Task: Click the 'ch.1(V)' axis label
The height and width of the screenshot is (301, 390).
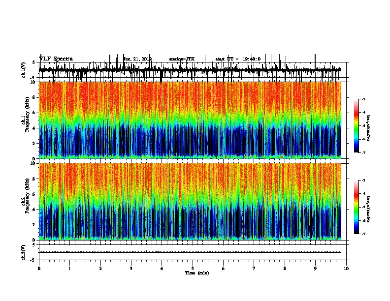Action: (24, 70)
